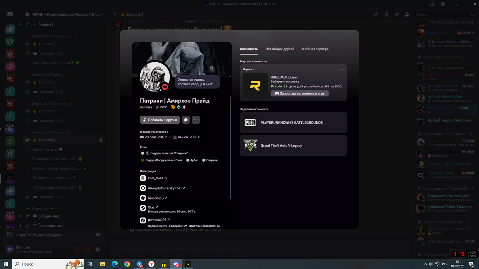Click the stream screen icon beside GTA V Legacy

click(98, 235)
